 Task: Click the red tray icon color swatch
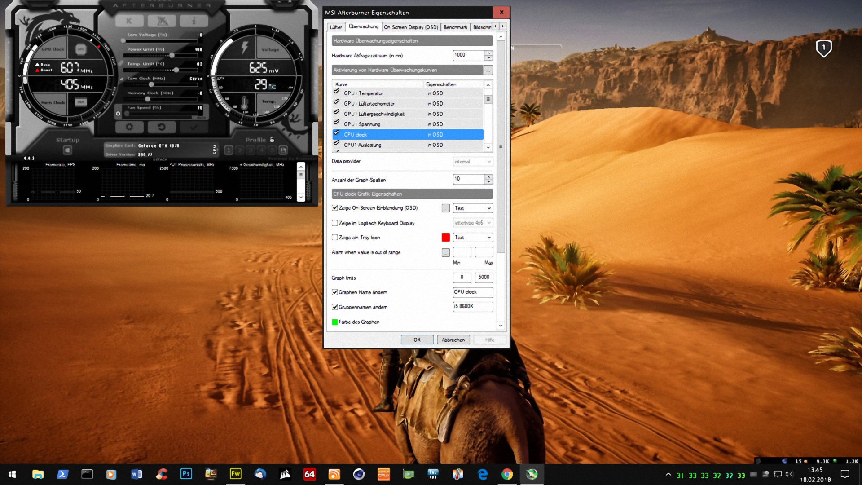pos(445,238)
